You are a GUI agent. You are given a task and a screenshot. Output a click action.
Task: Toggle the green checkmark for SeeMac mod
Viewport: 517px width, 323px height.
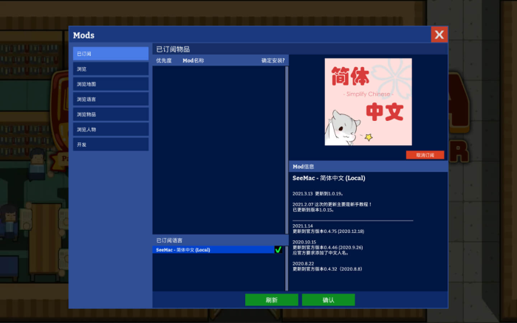coord(278,250)
